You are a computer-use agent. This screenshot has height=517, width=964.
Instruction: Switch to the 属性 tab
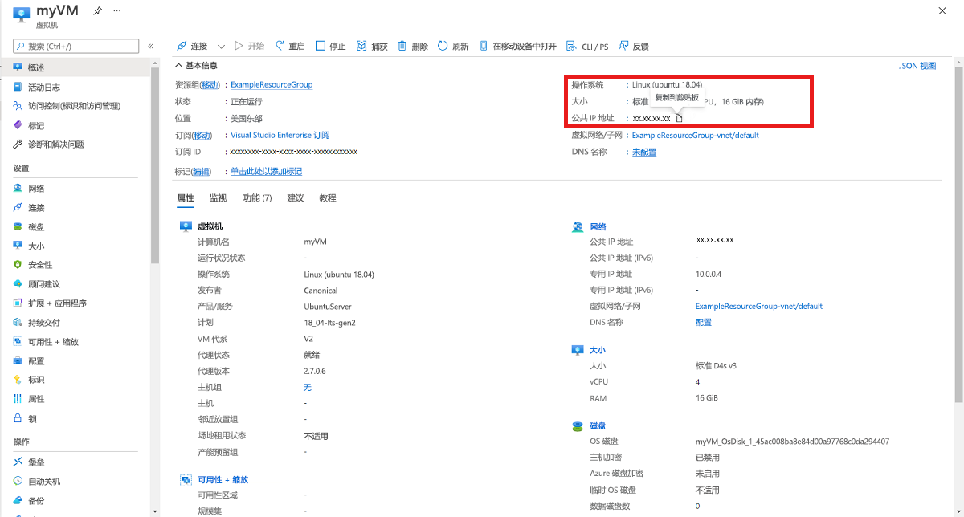click(185, 198)
